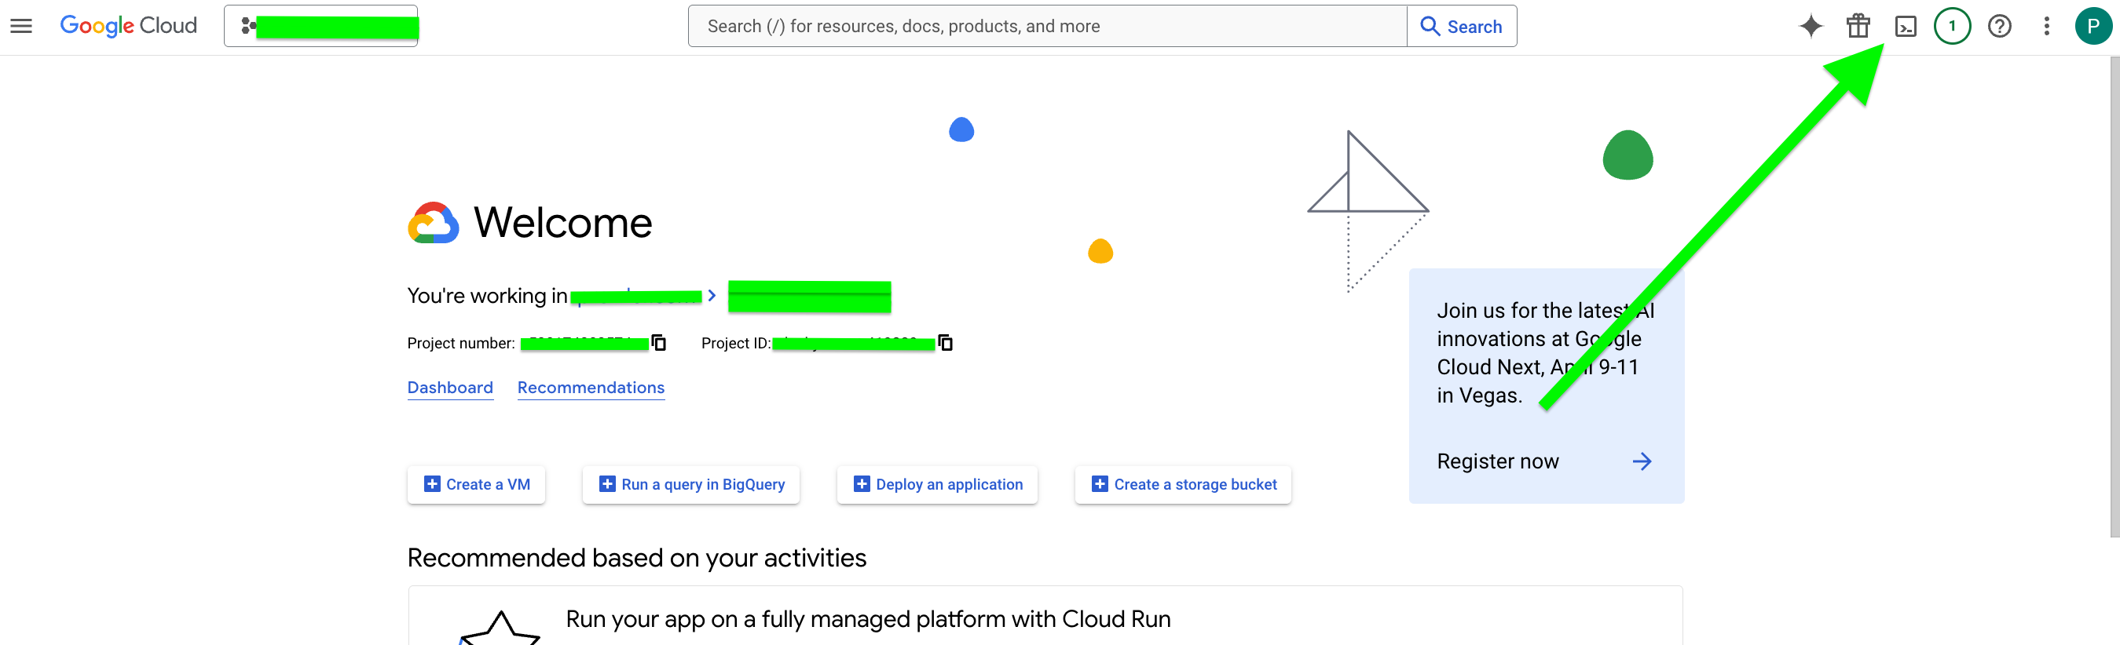This screenshot has height=645, width=2120.
Task: Activate Cloud Shell terminal icon
Action: click(x=1906, y=27)
